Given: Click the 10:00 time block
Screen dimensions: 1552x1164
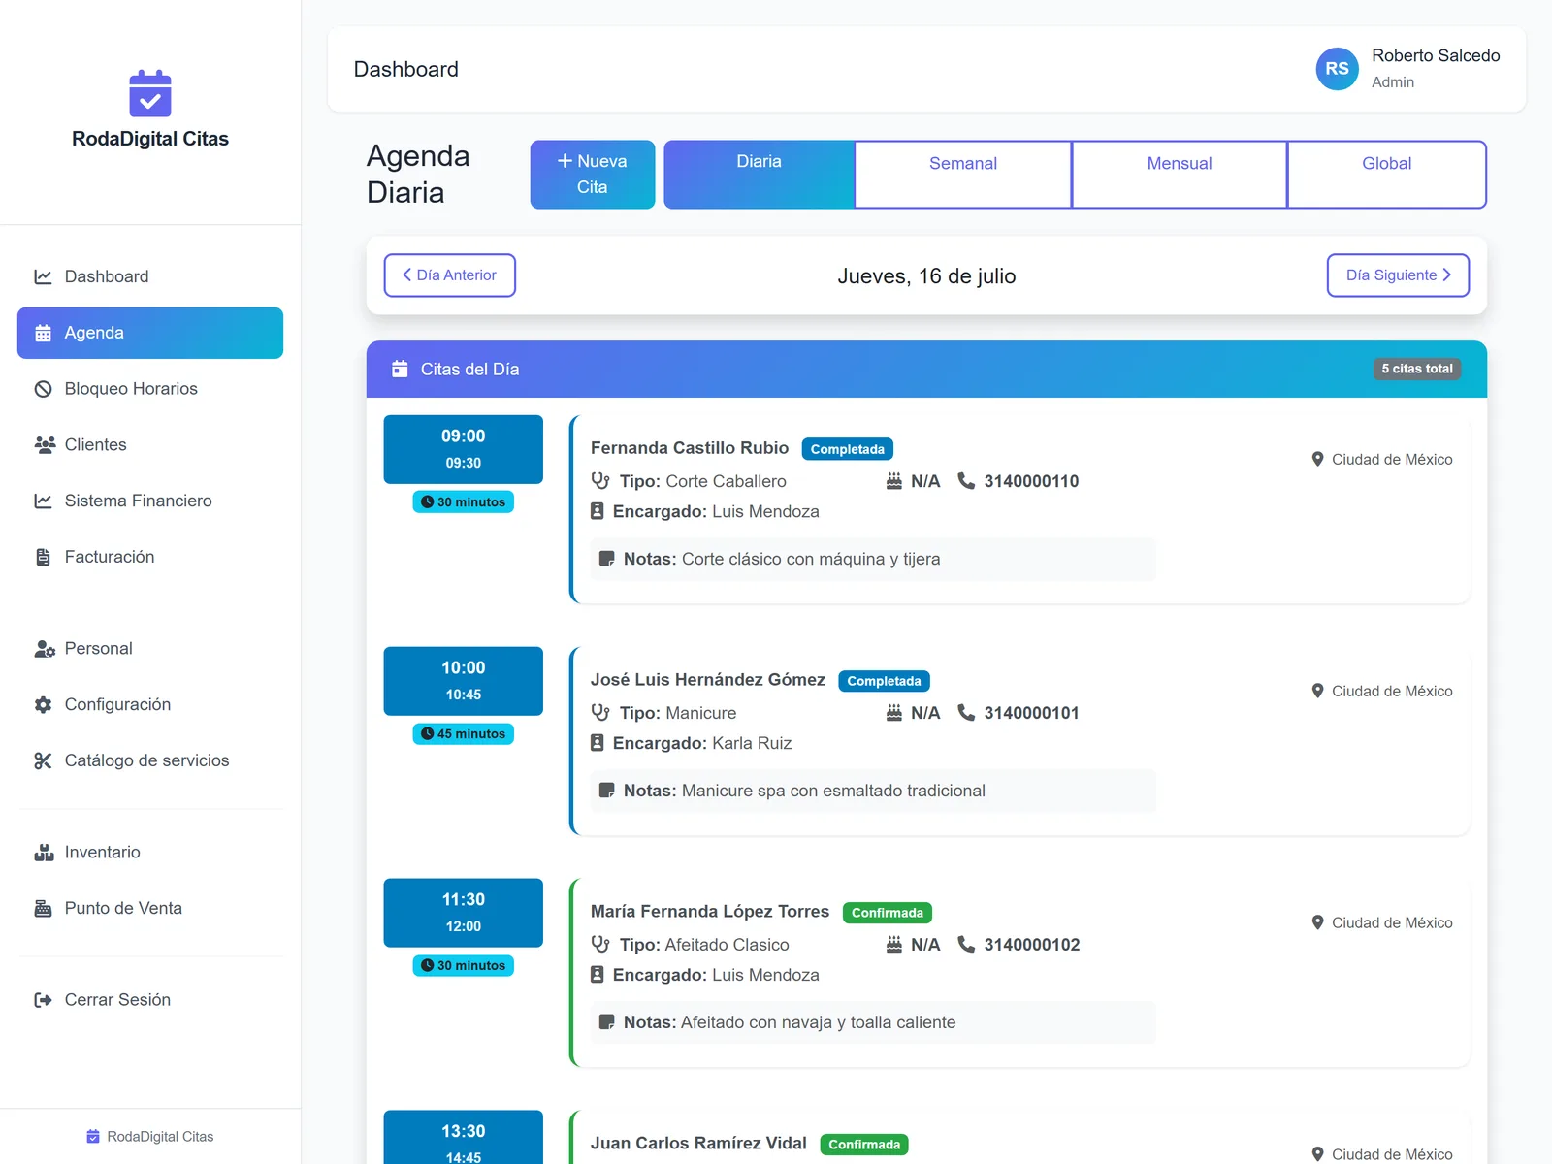Looking at the screenshot, I should 464,681.
